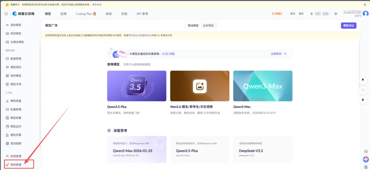Click the 数据管理 sidebar icon
The image size is (370, 170).
coord(7,59)
